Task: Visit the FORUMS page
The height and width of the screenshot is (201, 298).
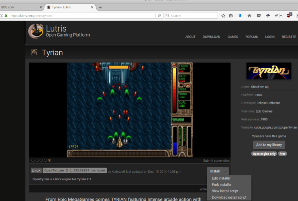Action: (252, 37)
